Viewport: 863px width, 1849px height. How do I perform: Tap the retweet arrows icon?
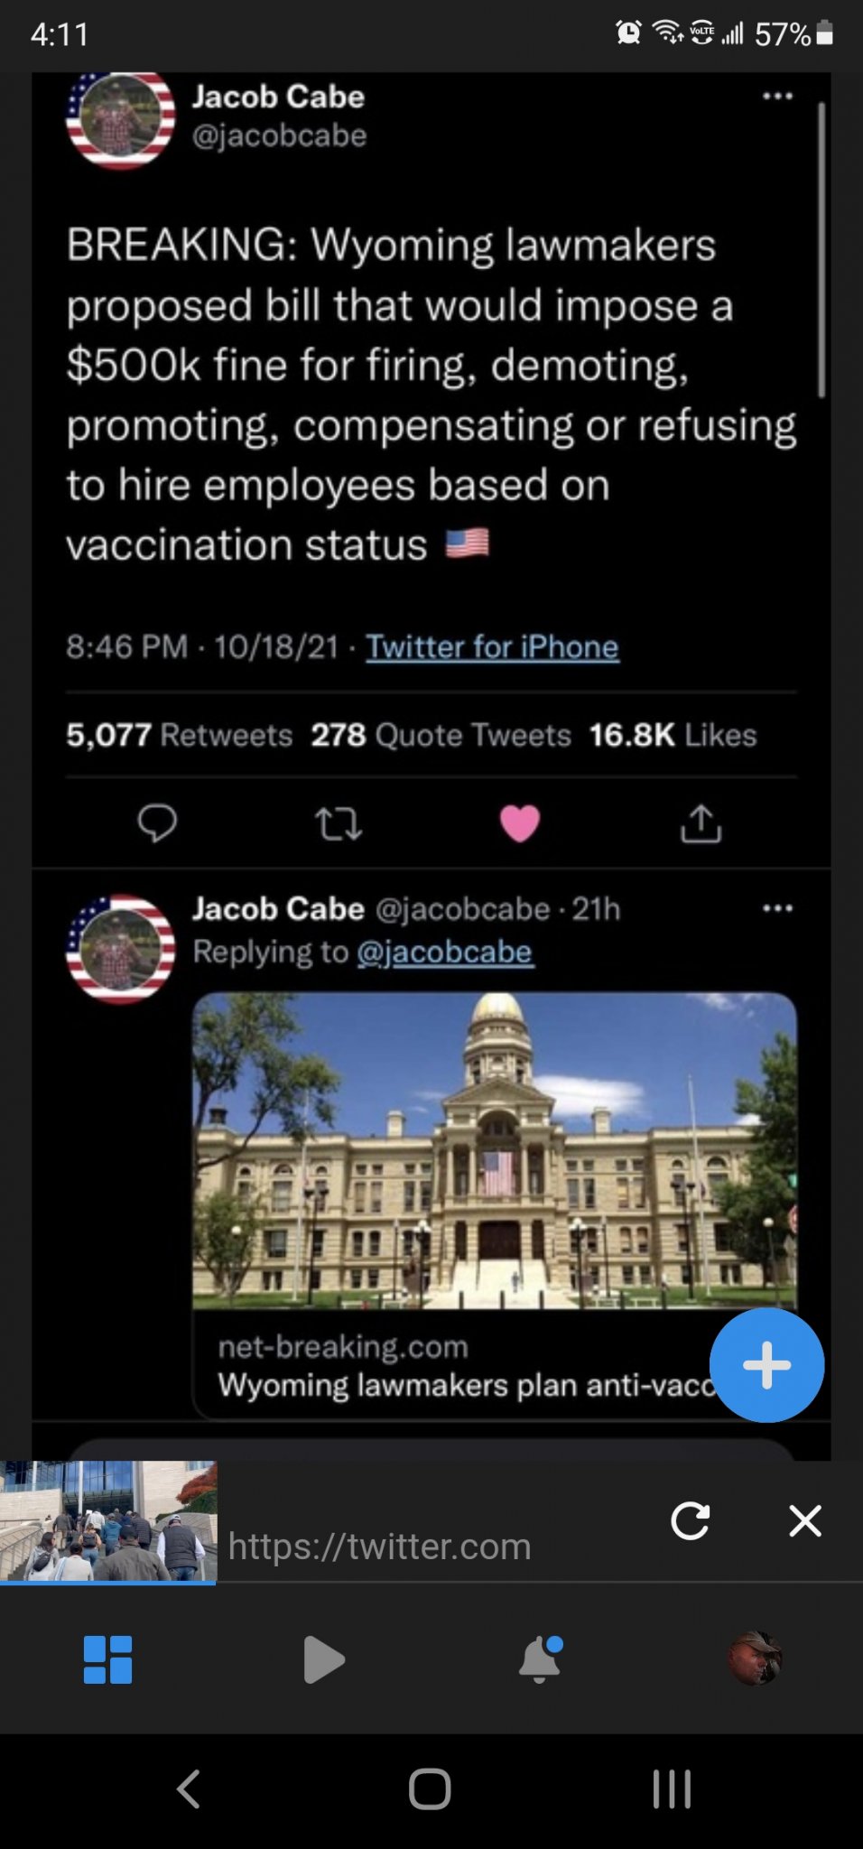(338, 823)
